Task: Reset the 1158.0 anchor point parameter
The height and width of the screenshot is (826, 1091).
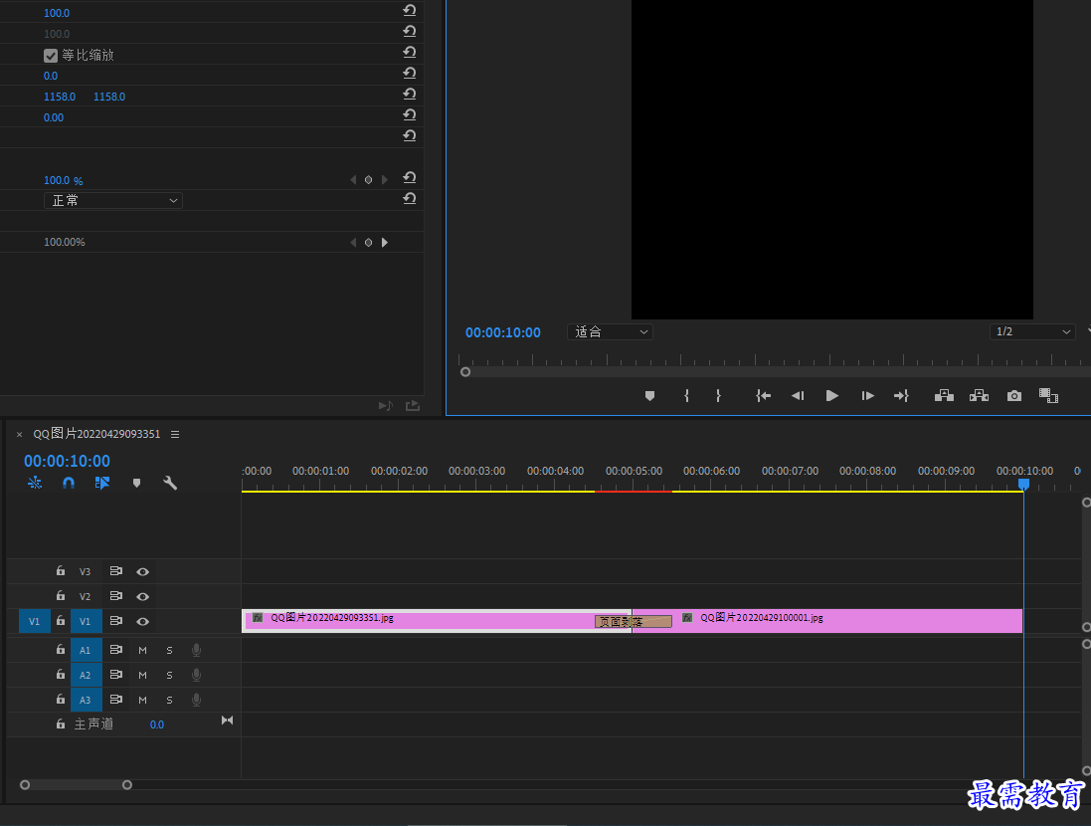Action: point(409,94)
